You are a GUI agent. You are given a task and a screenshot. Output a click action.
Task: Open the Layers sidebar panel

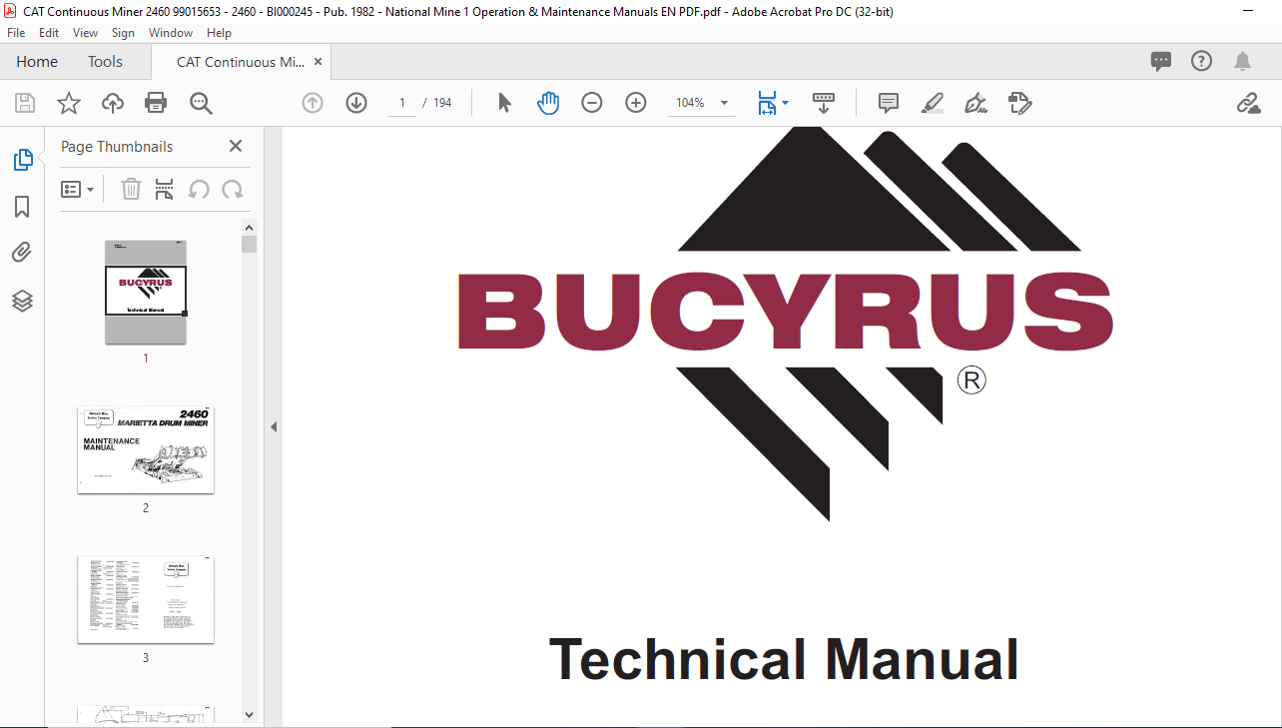tap(22, 301)
